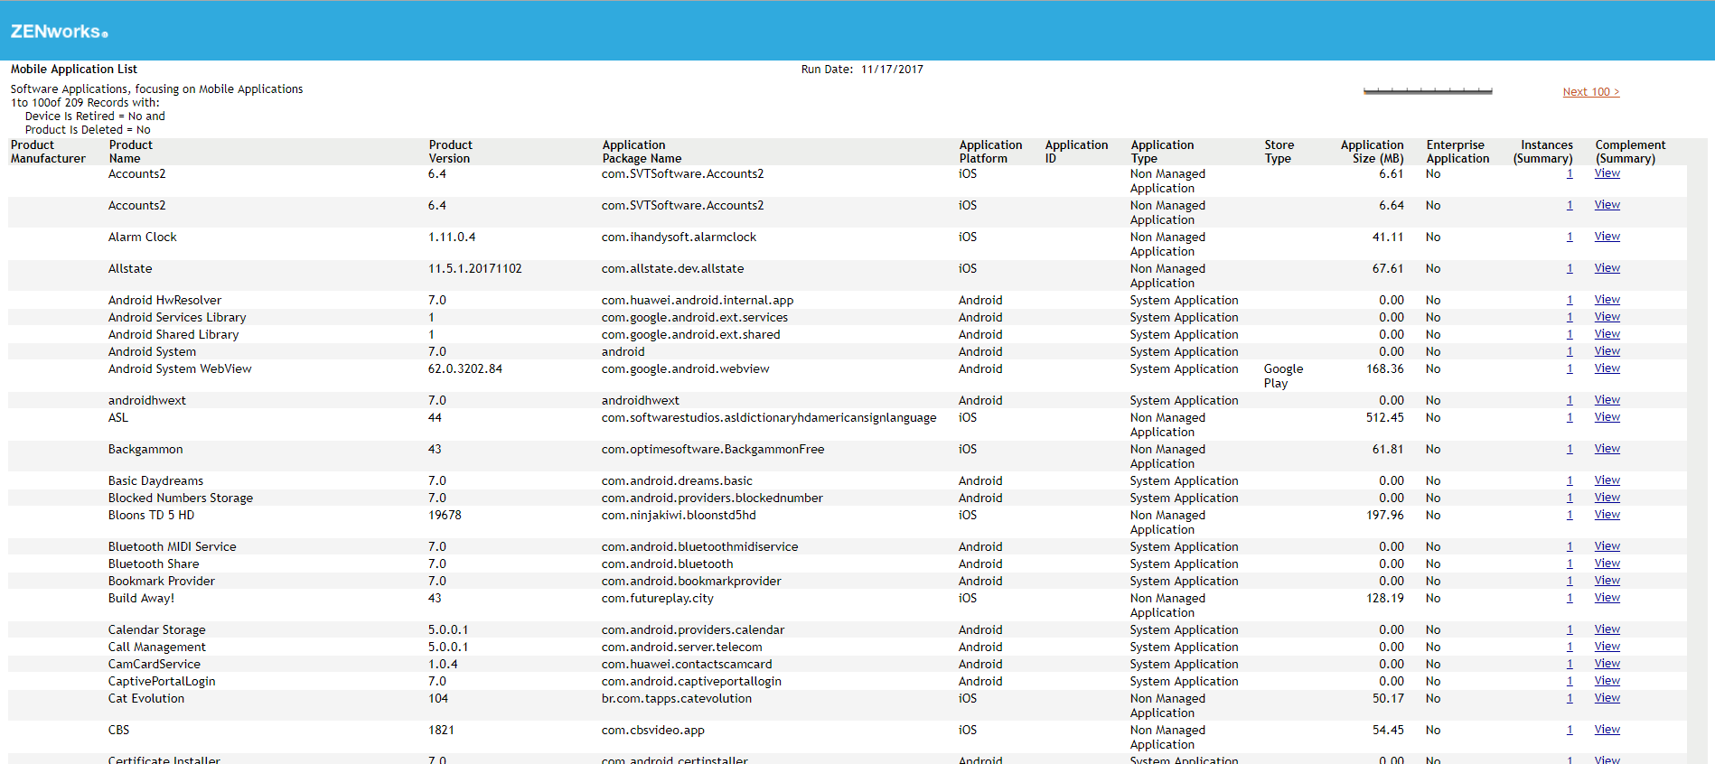Image resolution: width=1715 pixels, height=764 pixels.
Task: Click the Complement (Summary) column header
Action: 1630,152
